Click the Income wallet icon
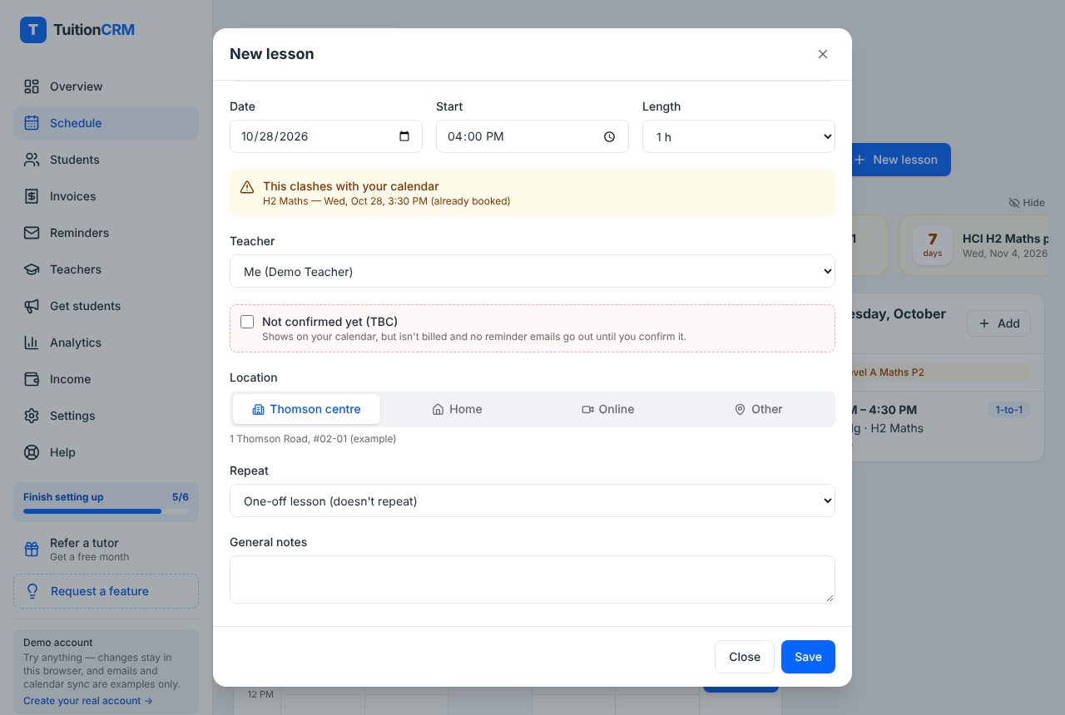Image resolution: width=1065 pixels, height=715 pixels. click(32, 379)
